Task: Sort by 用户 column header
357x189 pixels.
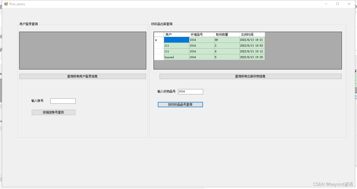Action: (x=176, y=34)
